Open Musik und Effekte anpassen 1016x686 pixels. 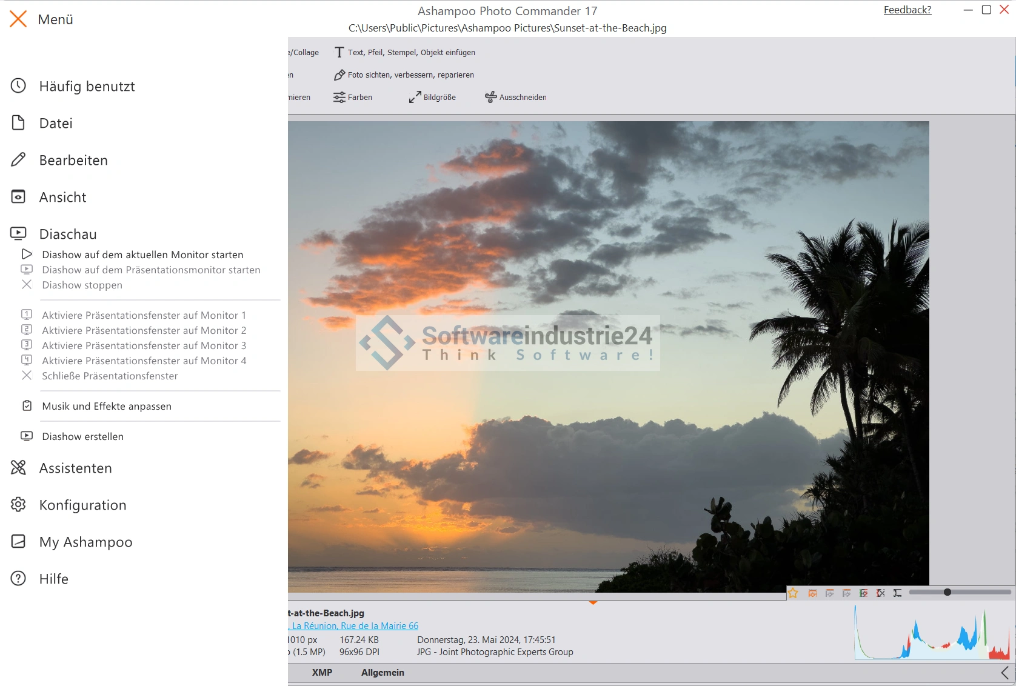coord(107,406)
